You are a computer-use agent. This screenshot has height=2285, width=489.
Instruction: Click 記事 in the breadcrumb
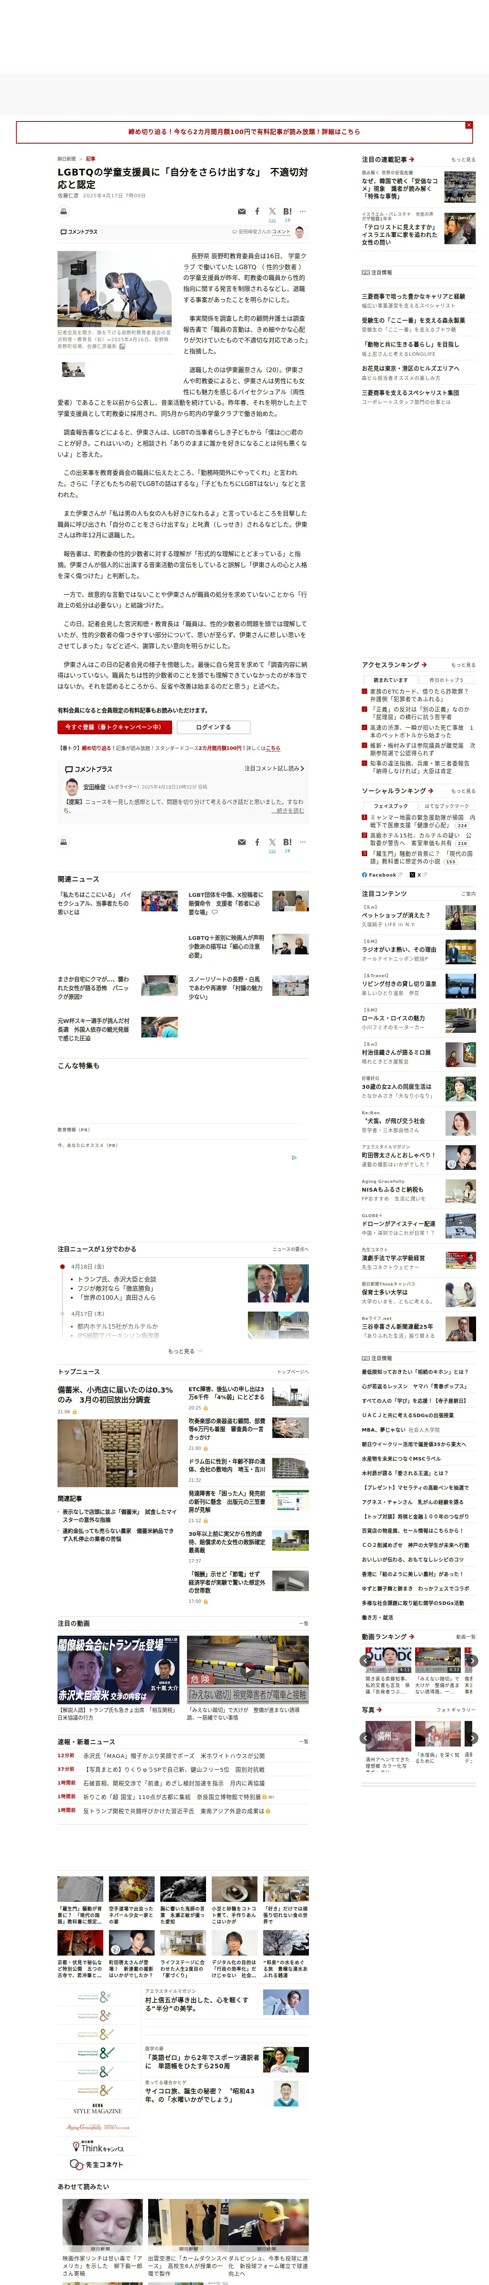tap(91, 159)
